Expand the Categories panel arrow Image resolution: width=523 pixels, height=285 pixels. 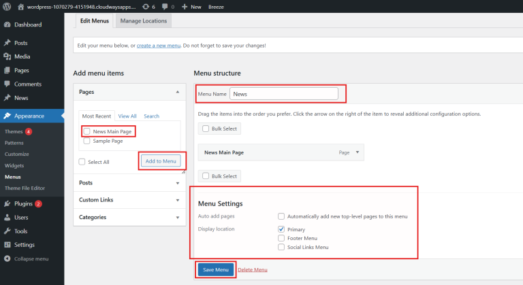[178, 218]
